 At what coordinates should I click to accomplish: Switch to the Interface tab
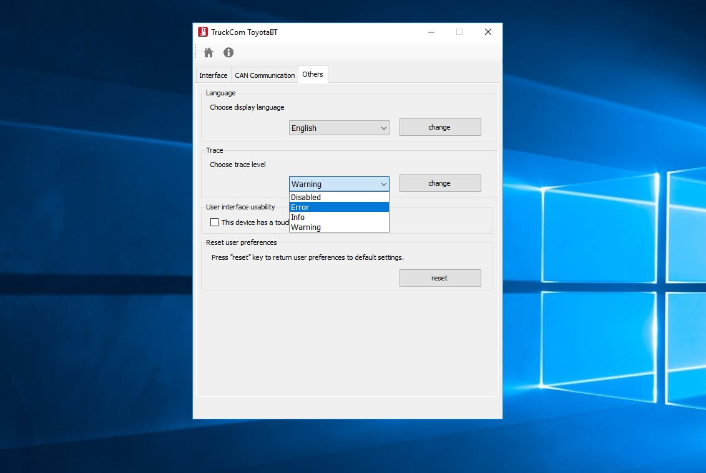tap(213, 75)
